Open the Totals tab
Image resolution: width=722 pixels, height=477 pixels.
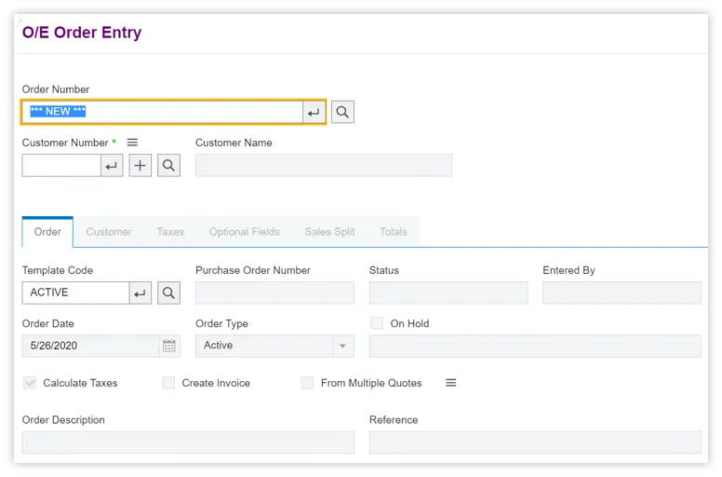coord(394,232)
